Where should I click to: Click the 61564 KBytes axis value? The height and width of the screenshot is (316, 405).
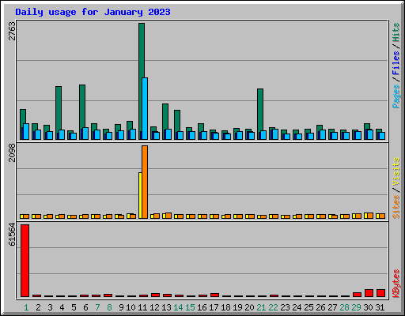click(x=12, y=235)
